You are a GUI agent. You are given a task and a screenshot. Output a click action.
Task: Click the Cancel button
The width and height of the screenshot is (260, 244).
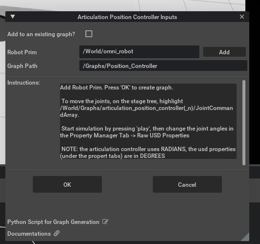click(187, 184)
